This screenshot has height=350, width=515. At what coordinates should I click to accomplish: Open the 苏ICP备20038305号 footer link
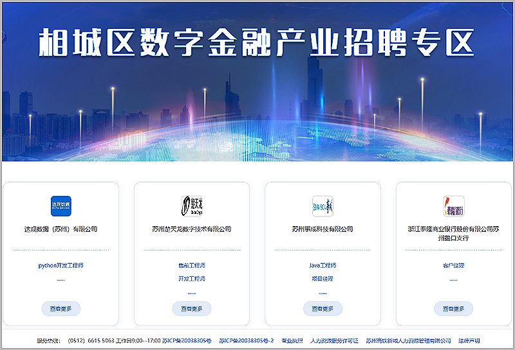(x=187, y=341)
